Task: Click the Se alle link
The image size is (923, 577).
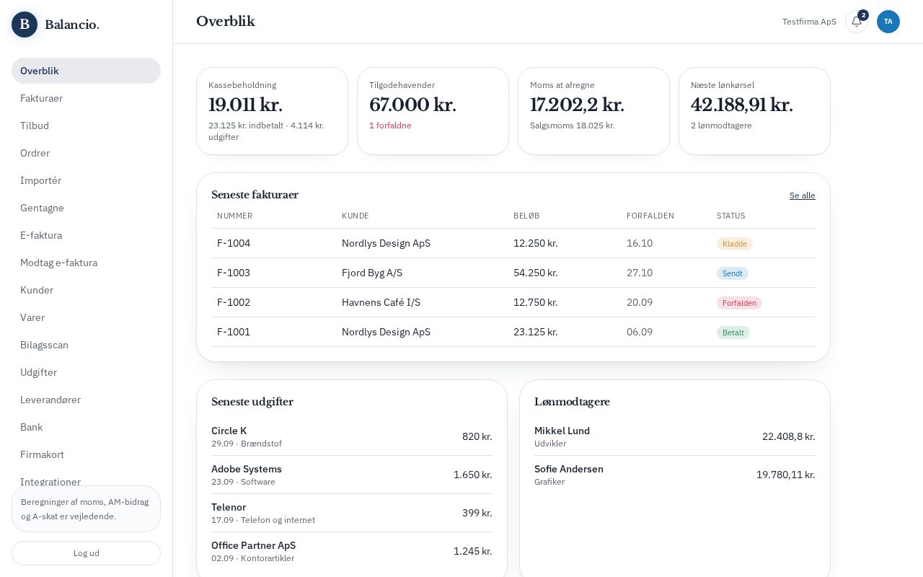Action: click(x=802, y=195)
